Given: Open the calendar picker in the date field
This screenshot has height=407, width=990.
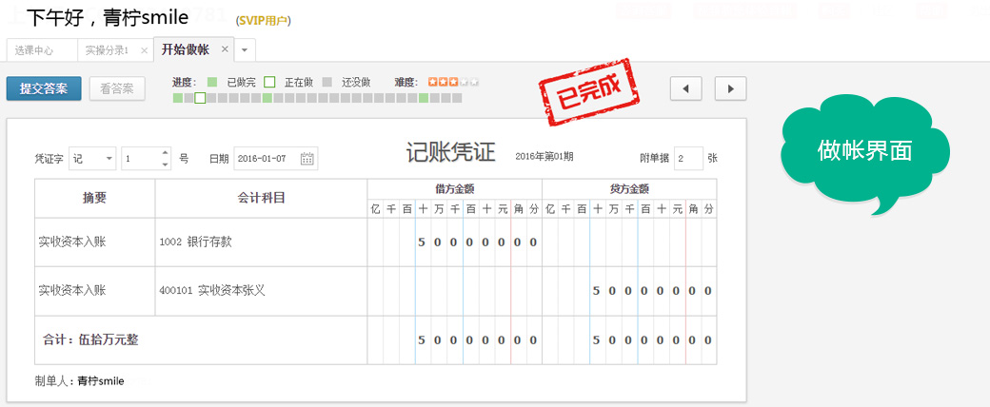Looking at the screenshot, I should tap(307, 159).
